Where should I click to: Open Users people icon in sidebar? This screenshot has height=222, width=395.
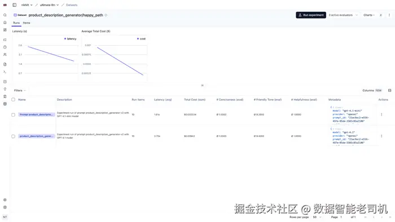(5, 55)
